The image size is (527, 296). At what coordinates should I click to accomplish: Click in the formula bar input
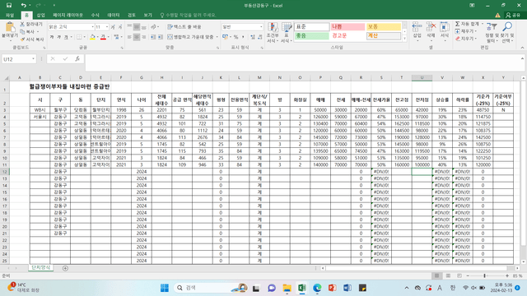(x=302, y=62)
